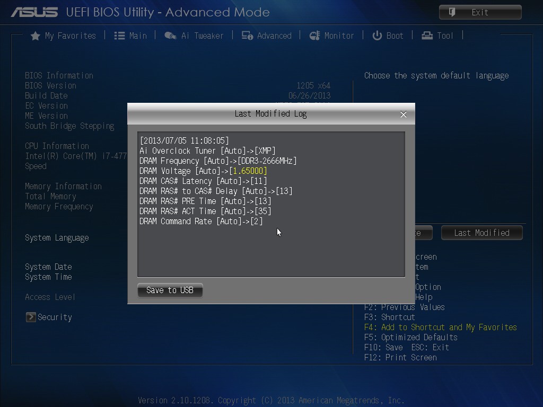Select the System Language setting
543x407 pixels.
57,238
